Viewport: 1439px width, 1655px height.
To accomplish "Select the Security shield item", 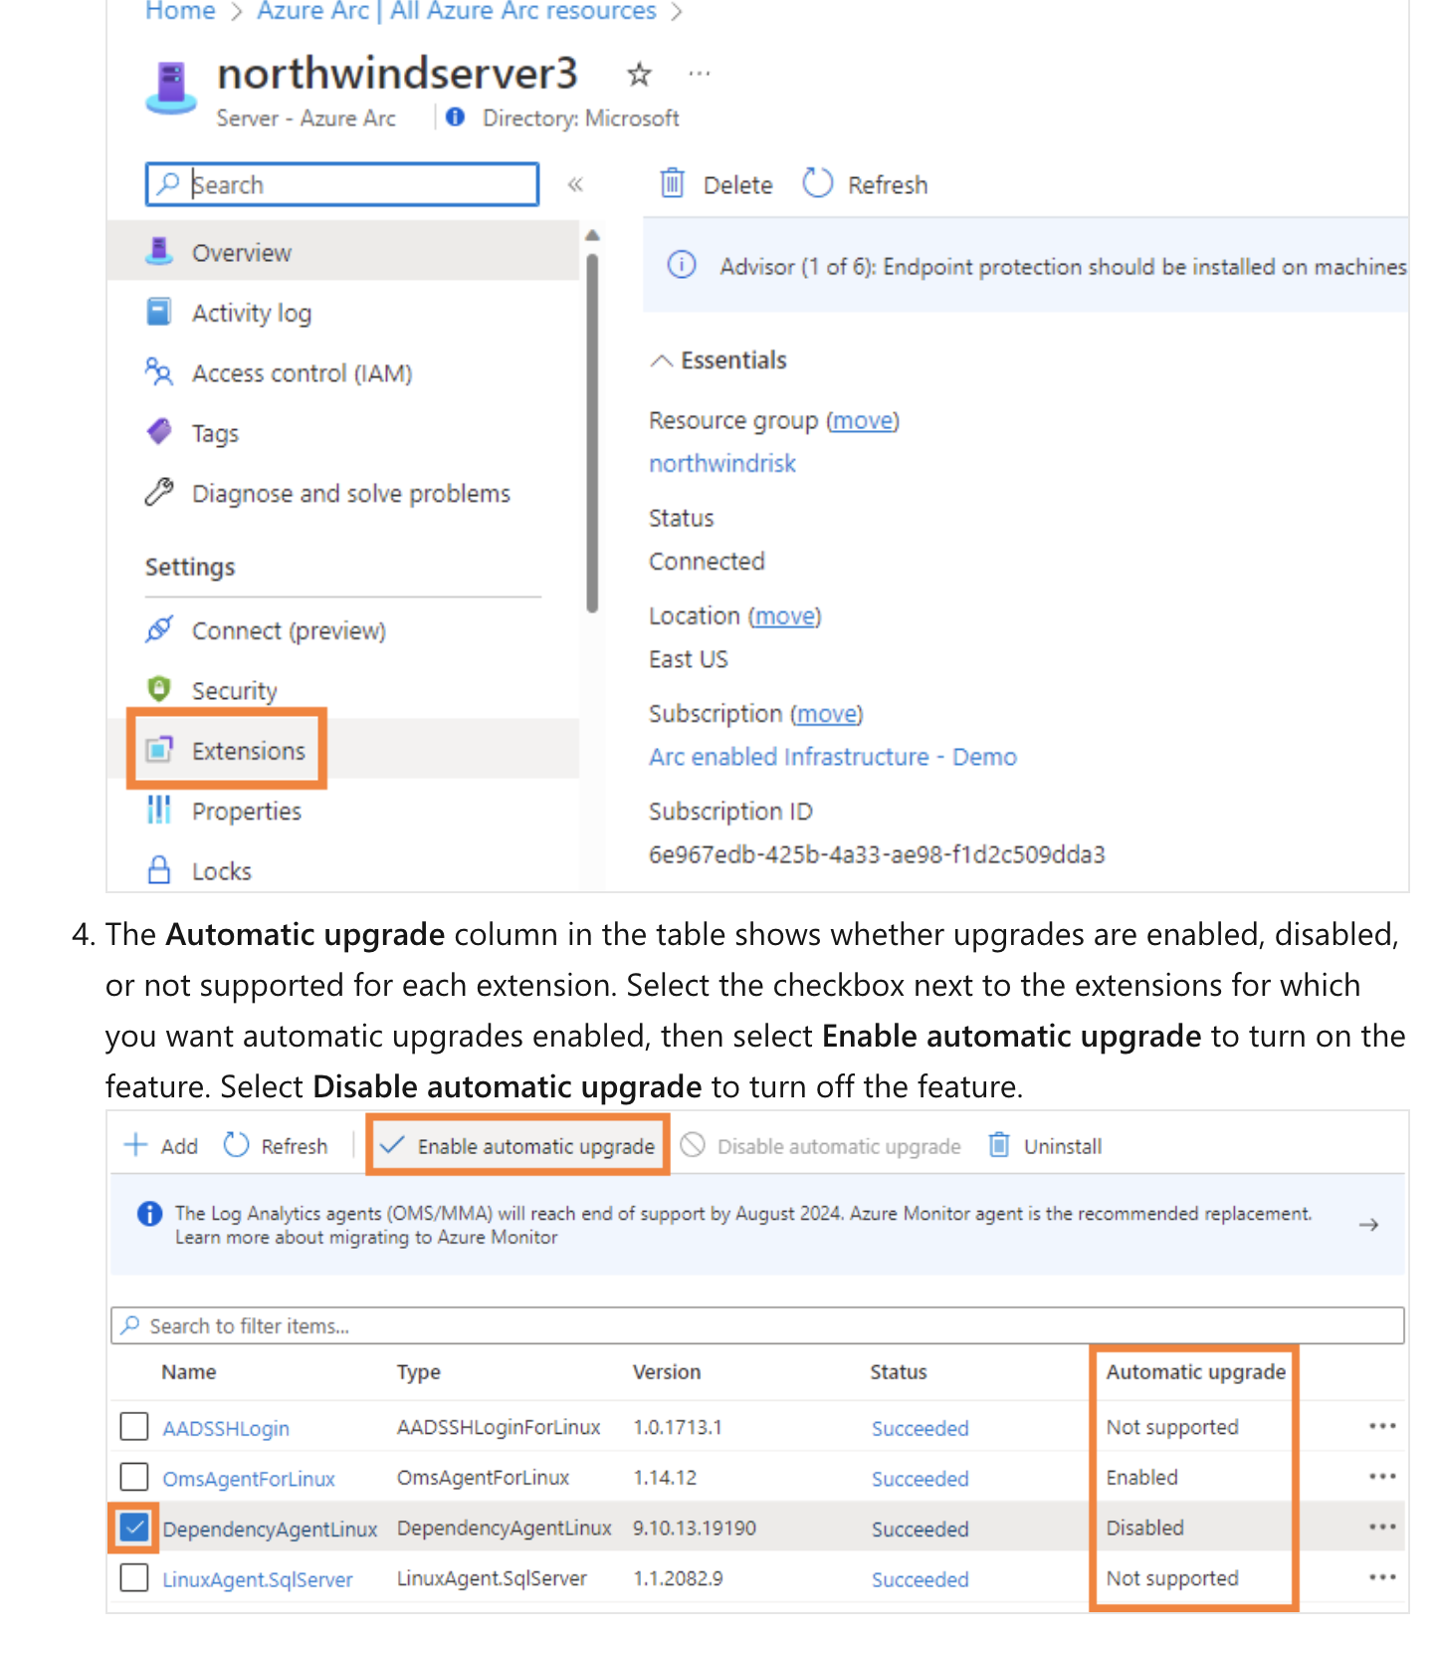I will coord(233,690).
